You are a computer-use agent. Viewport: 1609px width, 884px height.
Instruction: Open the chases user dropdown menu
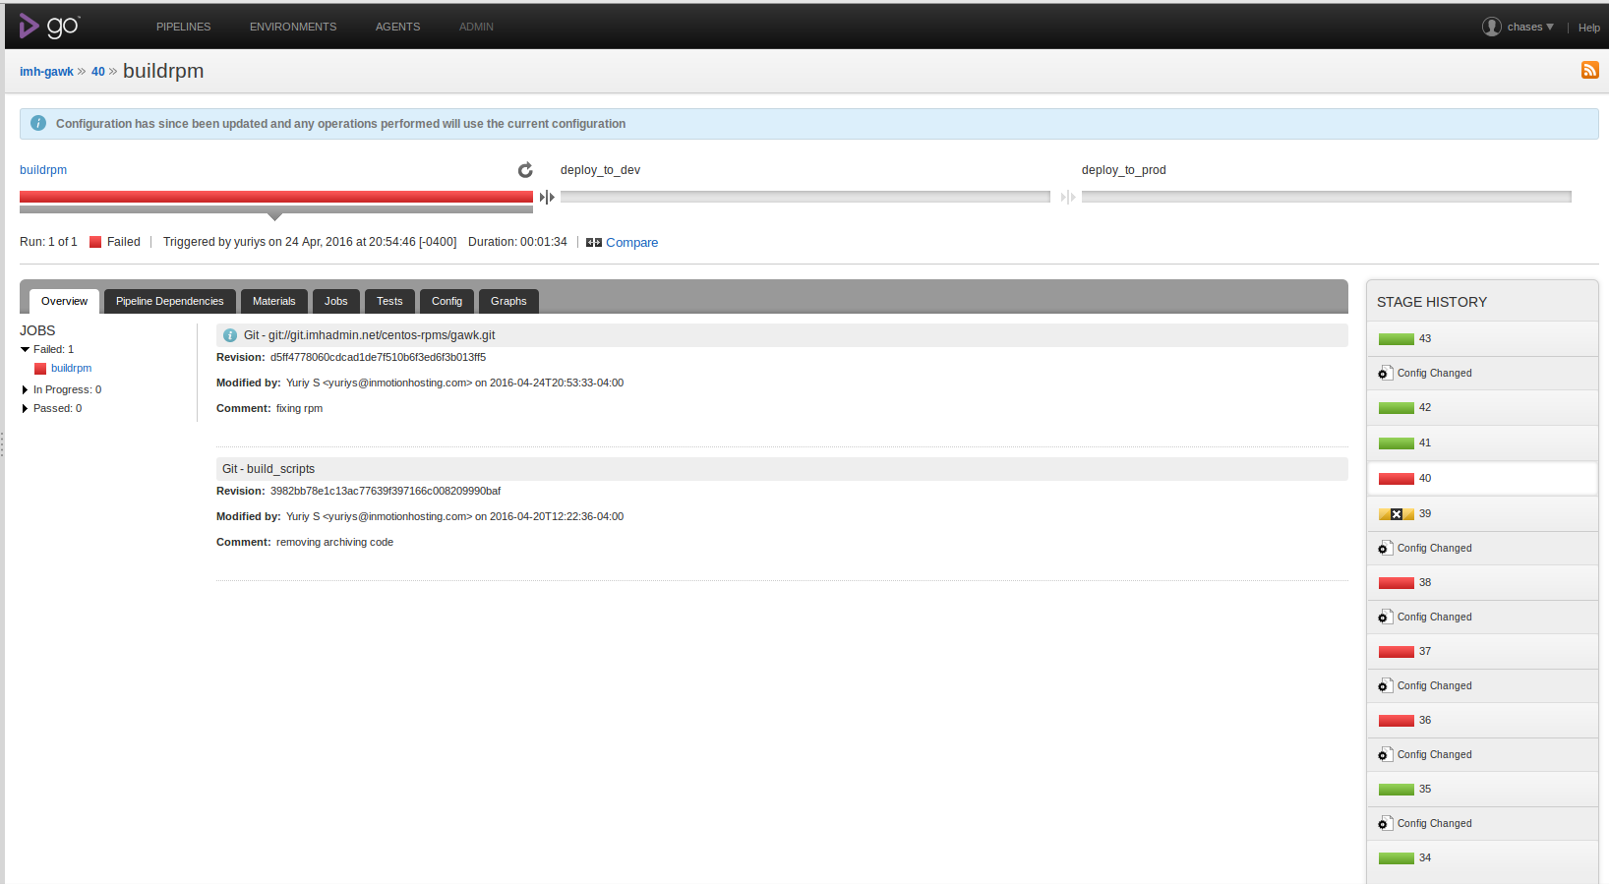[1530, 27]
